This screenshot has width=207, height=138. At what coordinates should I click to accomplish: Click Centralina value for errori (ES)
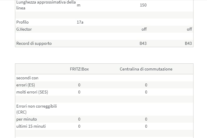tap(146, 85)
